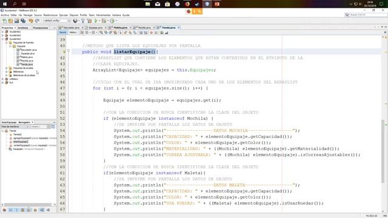Screen dimensions: 388x218
Task: Click the Undo toolbar icon
Action: point(31,21)
